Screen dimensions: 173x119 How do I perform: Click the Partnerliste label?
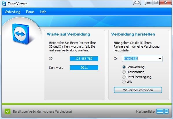(145, 111)
